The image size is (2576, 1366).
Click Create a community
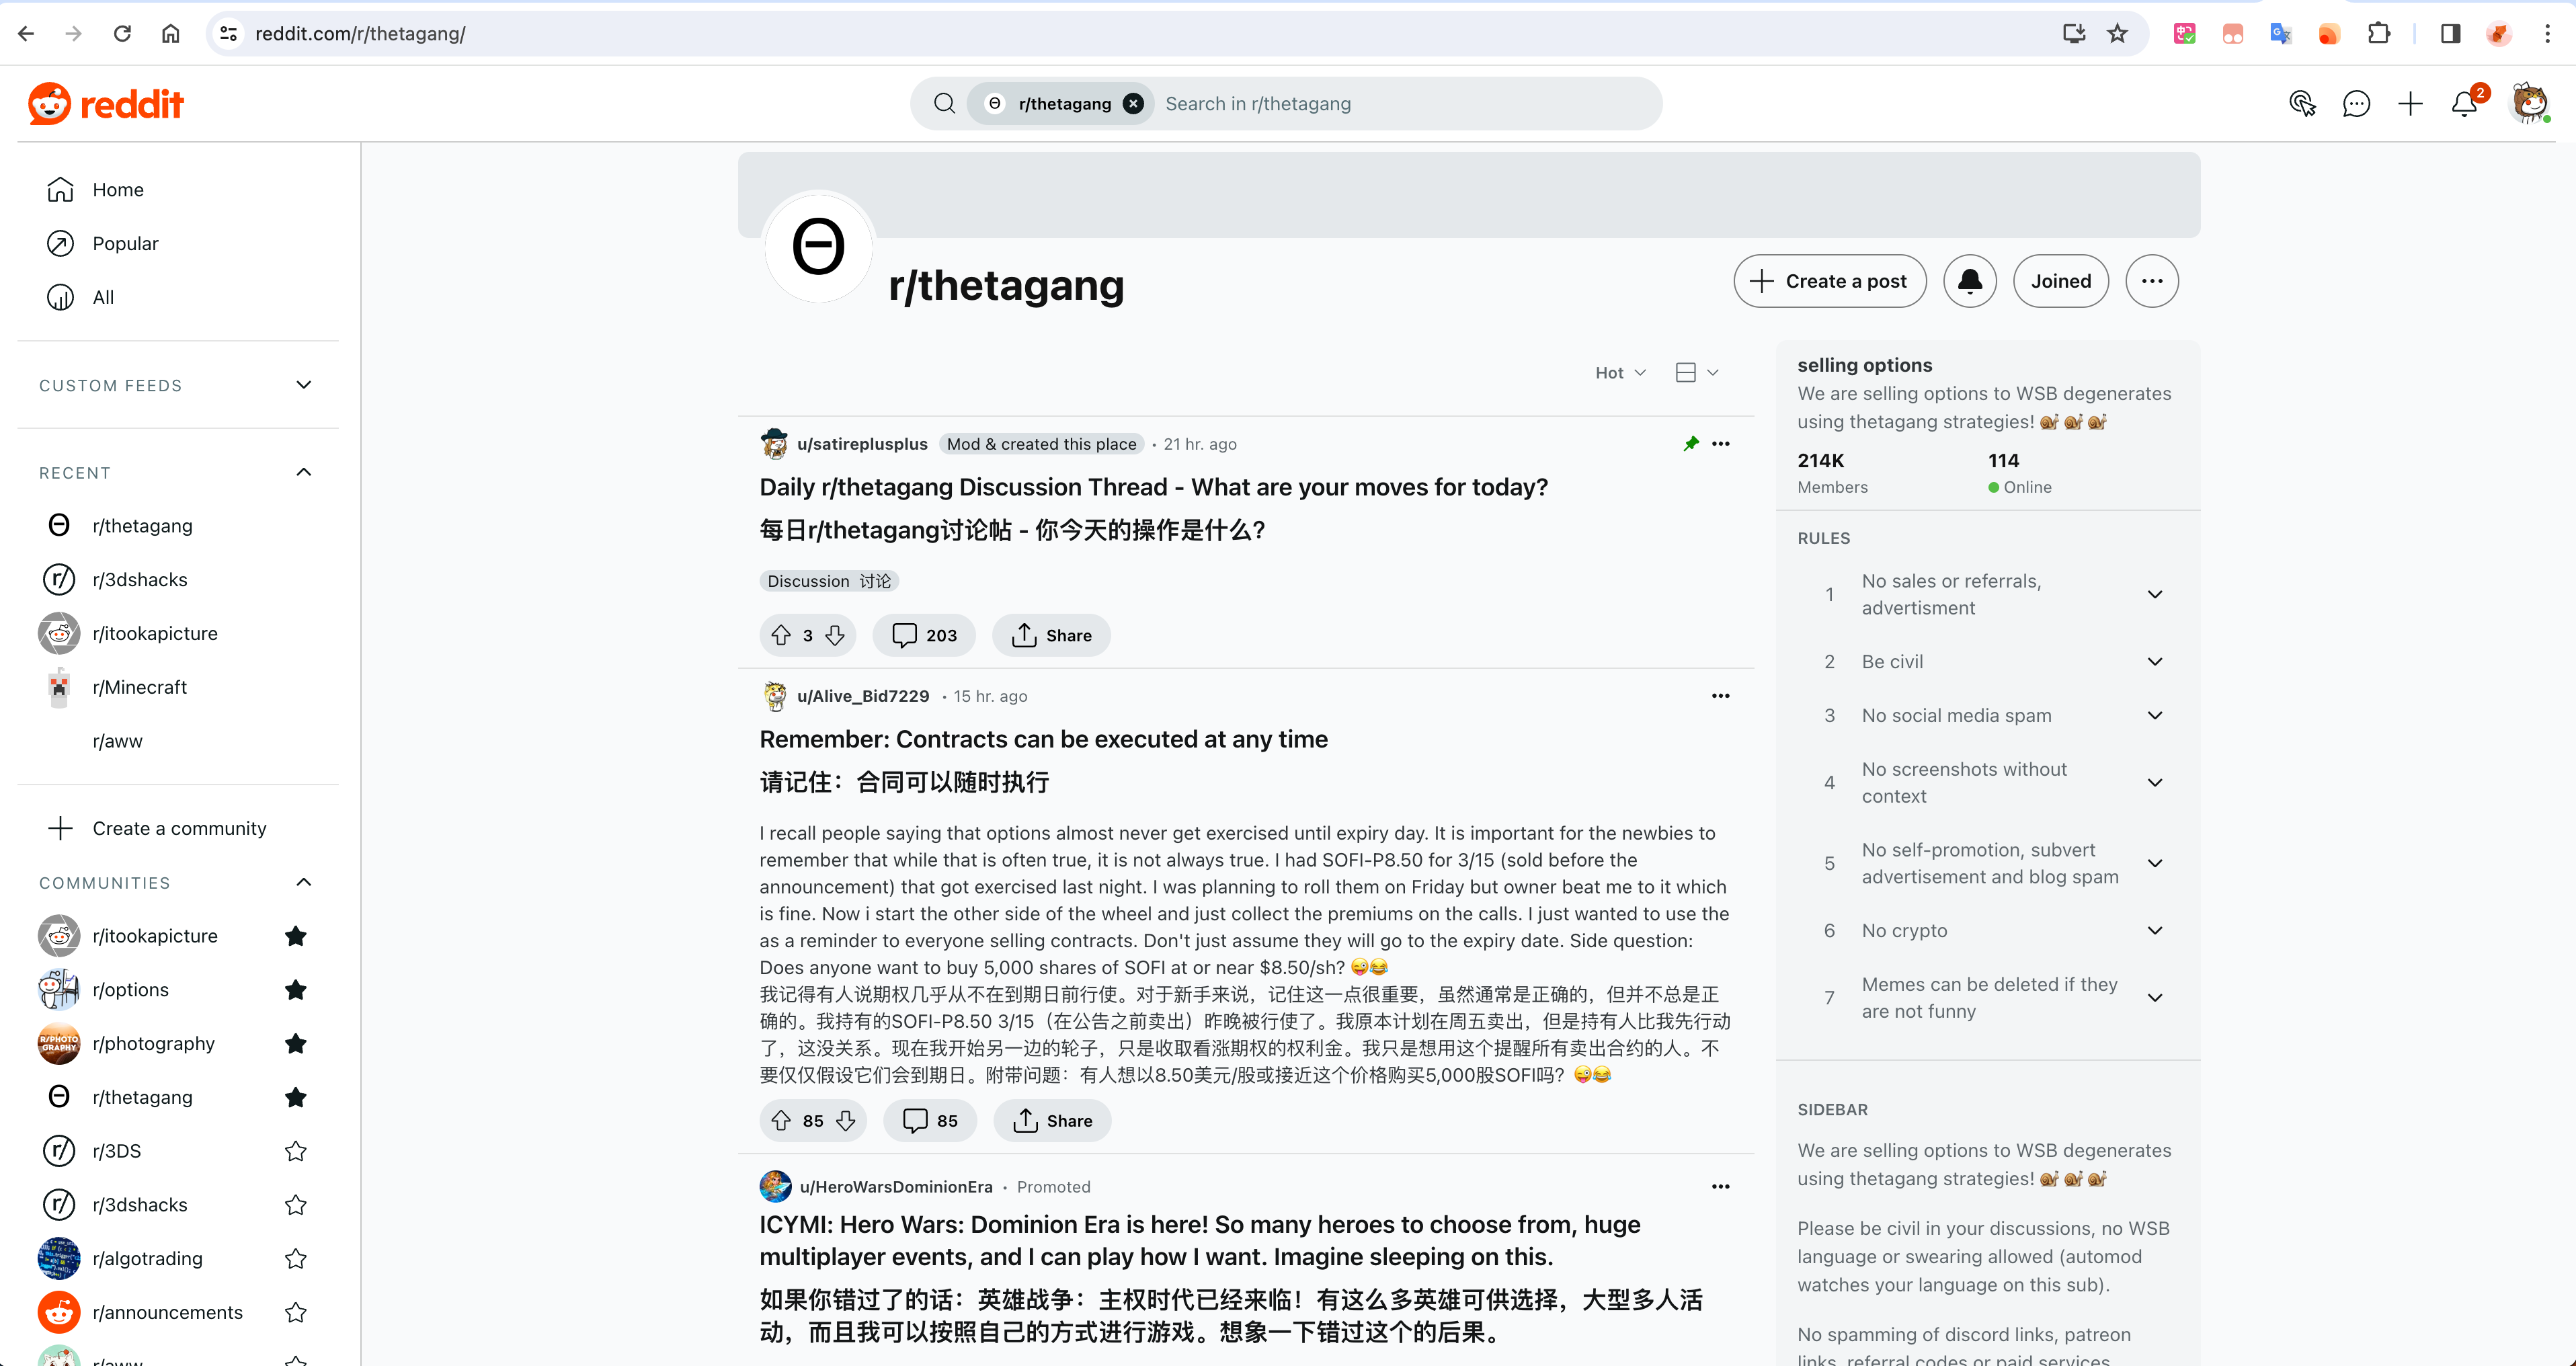click(178, 828)
